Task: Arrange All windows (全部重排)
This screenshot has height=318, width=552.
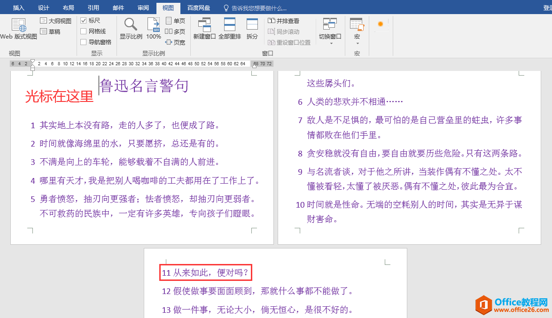Action: click(230, 29)
